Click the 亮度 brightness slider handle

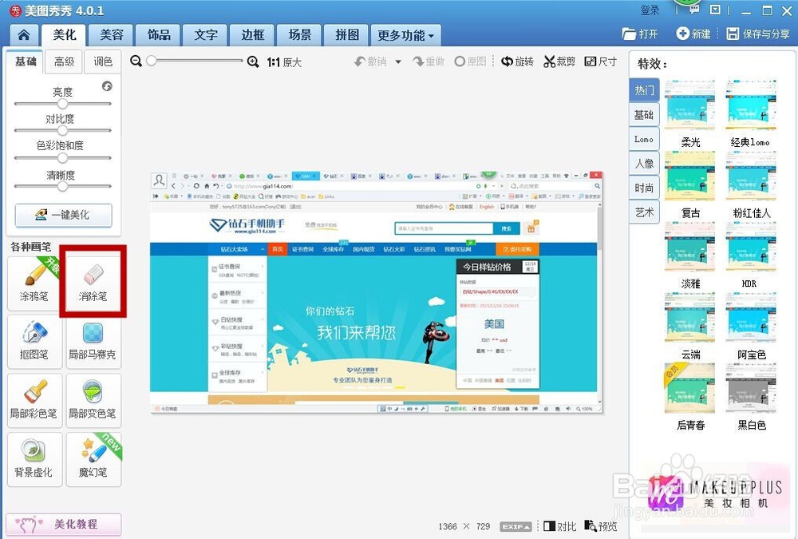(62, 104)
